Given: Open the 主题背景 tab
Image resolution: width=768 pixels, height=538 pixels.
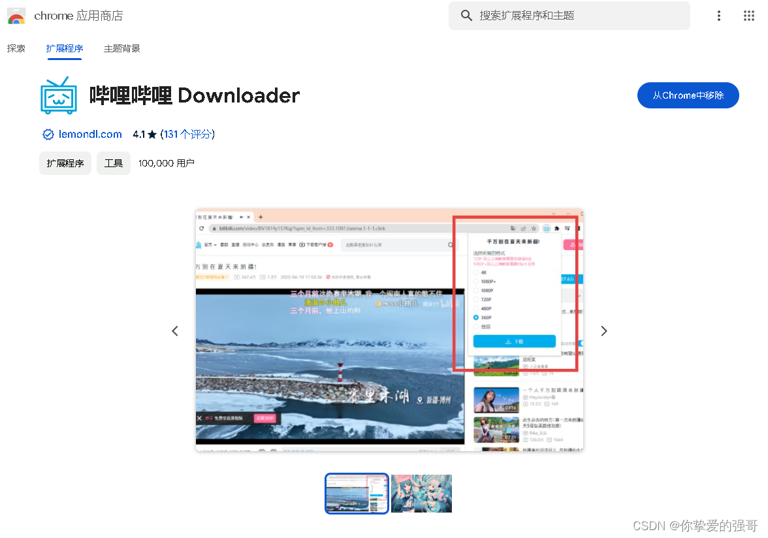Looking at the screenshot, I should tap(122, 48).
